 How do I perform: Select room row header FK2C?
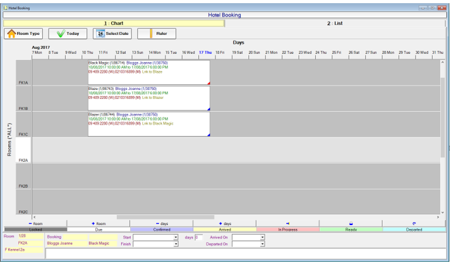[x=23, y=202]
